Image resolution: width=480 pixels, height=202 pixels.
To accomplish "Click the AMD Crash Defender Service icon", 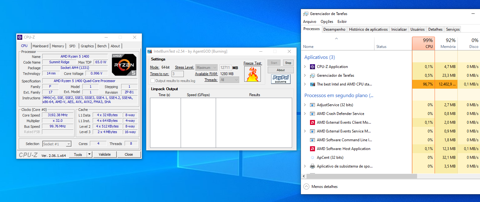I will pos(312,114).
